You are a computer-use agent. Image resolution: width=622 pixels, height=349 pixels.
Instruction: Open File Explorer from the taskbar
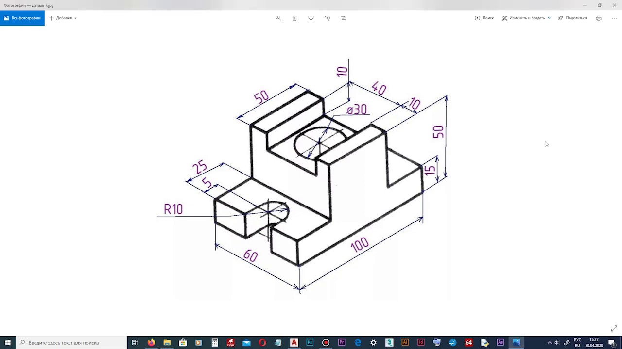click(167, 343)
